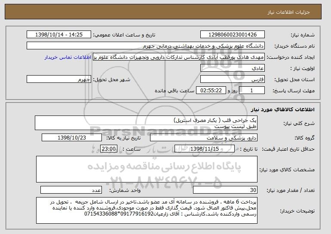Click the quantity field showing 30
331x234 pixels.
point(225,190)
